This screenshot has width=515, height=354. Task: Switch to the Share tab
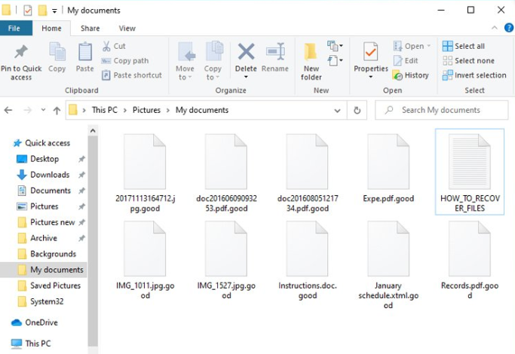click(90, 29)
